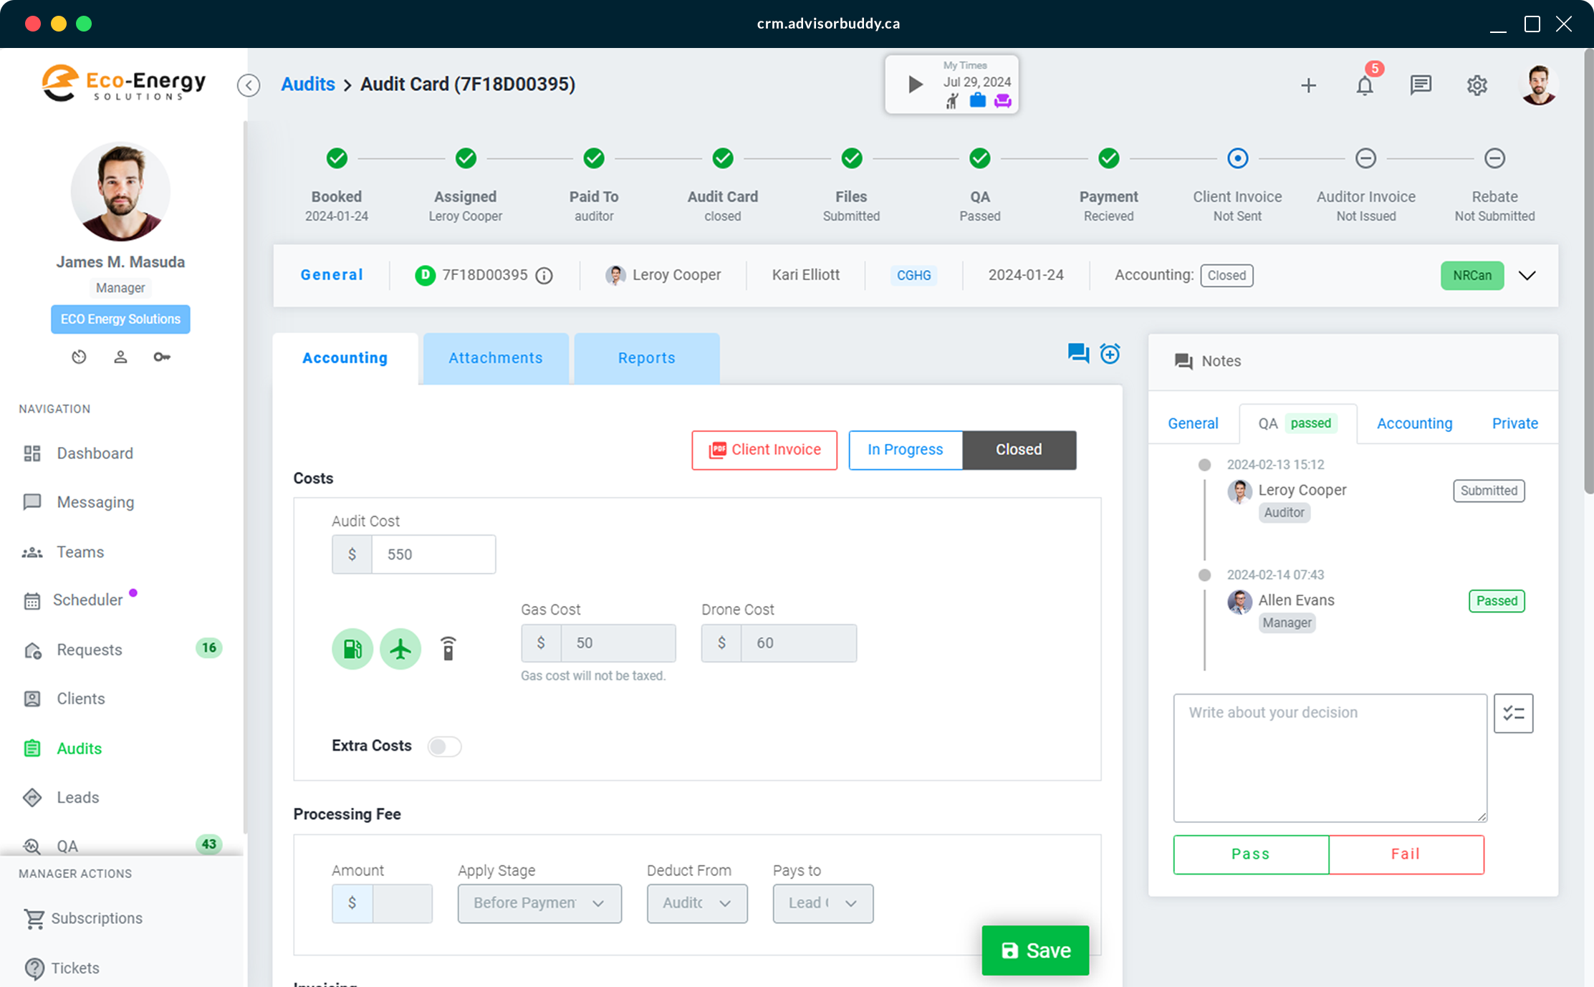1594x987 pixels.
Task: Open the Deduct From dropdown
Action: pos(696,903)
